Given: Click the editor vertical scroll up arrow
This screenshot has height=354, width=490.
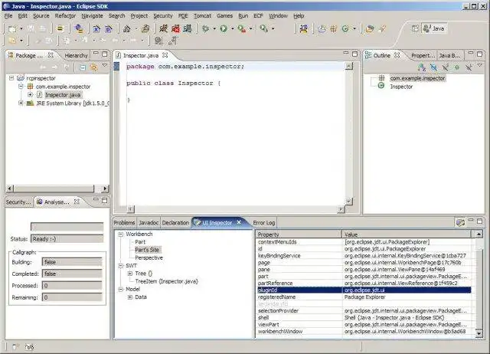Looking at the screenshot, I should tap(349, 66).
